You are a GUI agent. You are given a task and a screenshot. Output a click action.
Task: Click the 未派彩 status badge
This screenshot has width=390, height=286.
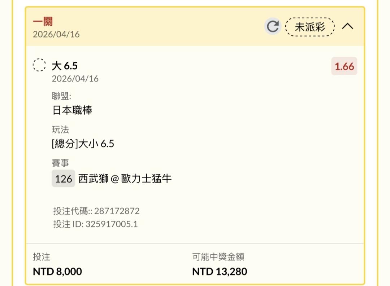click(x=310, y=27)
